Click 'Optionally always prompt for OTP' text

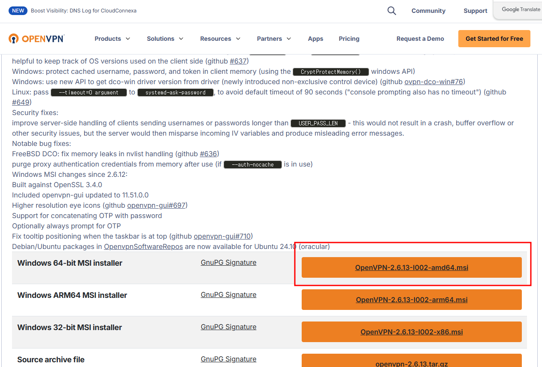pos(67,226)
